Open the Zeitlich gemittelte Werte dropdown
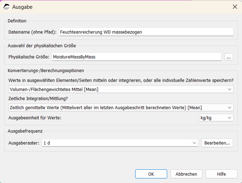The image size is (242, 183). [121, 107]
